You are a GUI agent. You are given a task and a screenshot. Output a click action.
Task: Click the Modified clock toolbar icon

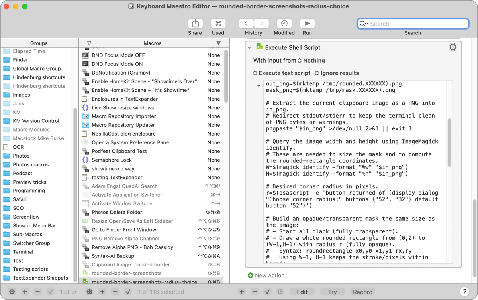tap(284, 24)
